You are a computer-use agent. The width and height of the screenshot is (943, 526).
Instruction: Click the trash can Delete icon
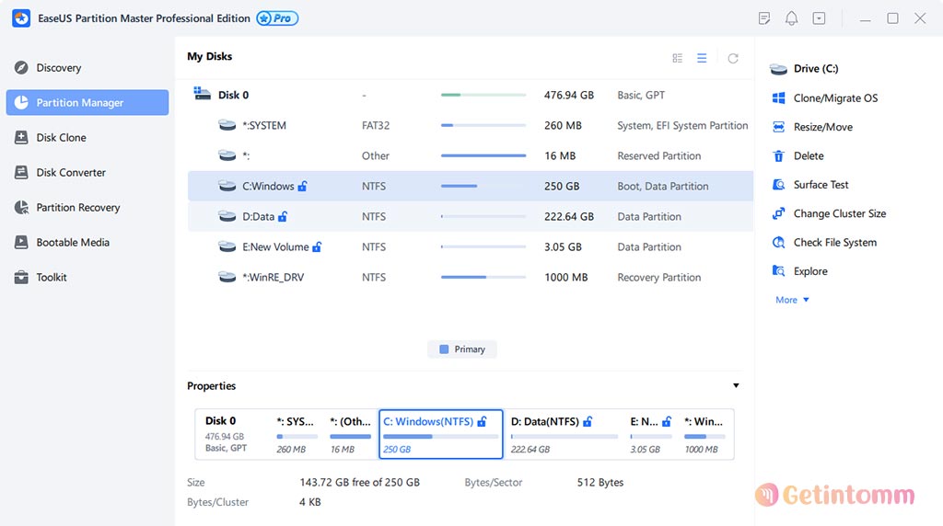pos(778,155)
